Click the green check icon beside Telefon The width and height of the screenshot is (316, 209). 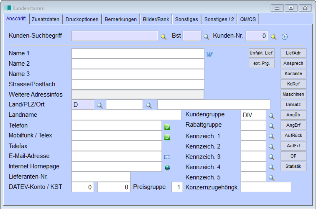[167, 127]
